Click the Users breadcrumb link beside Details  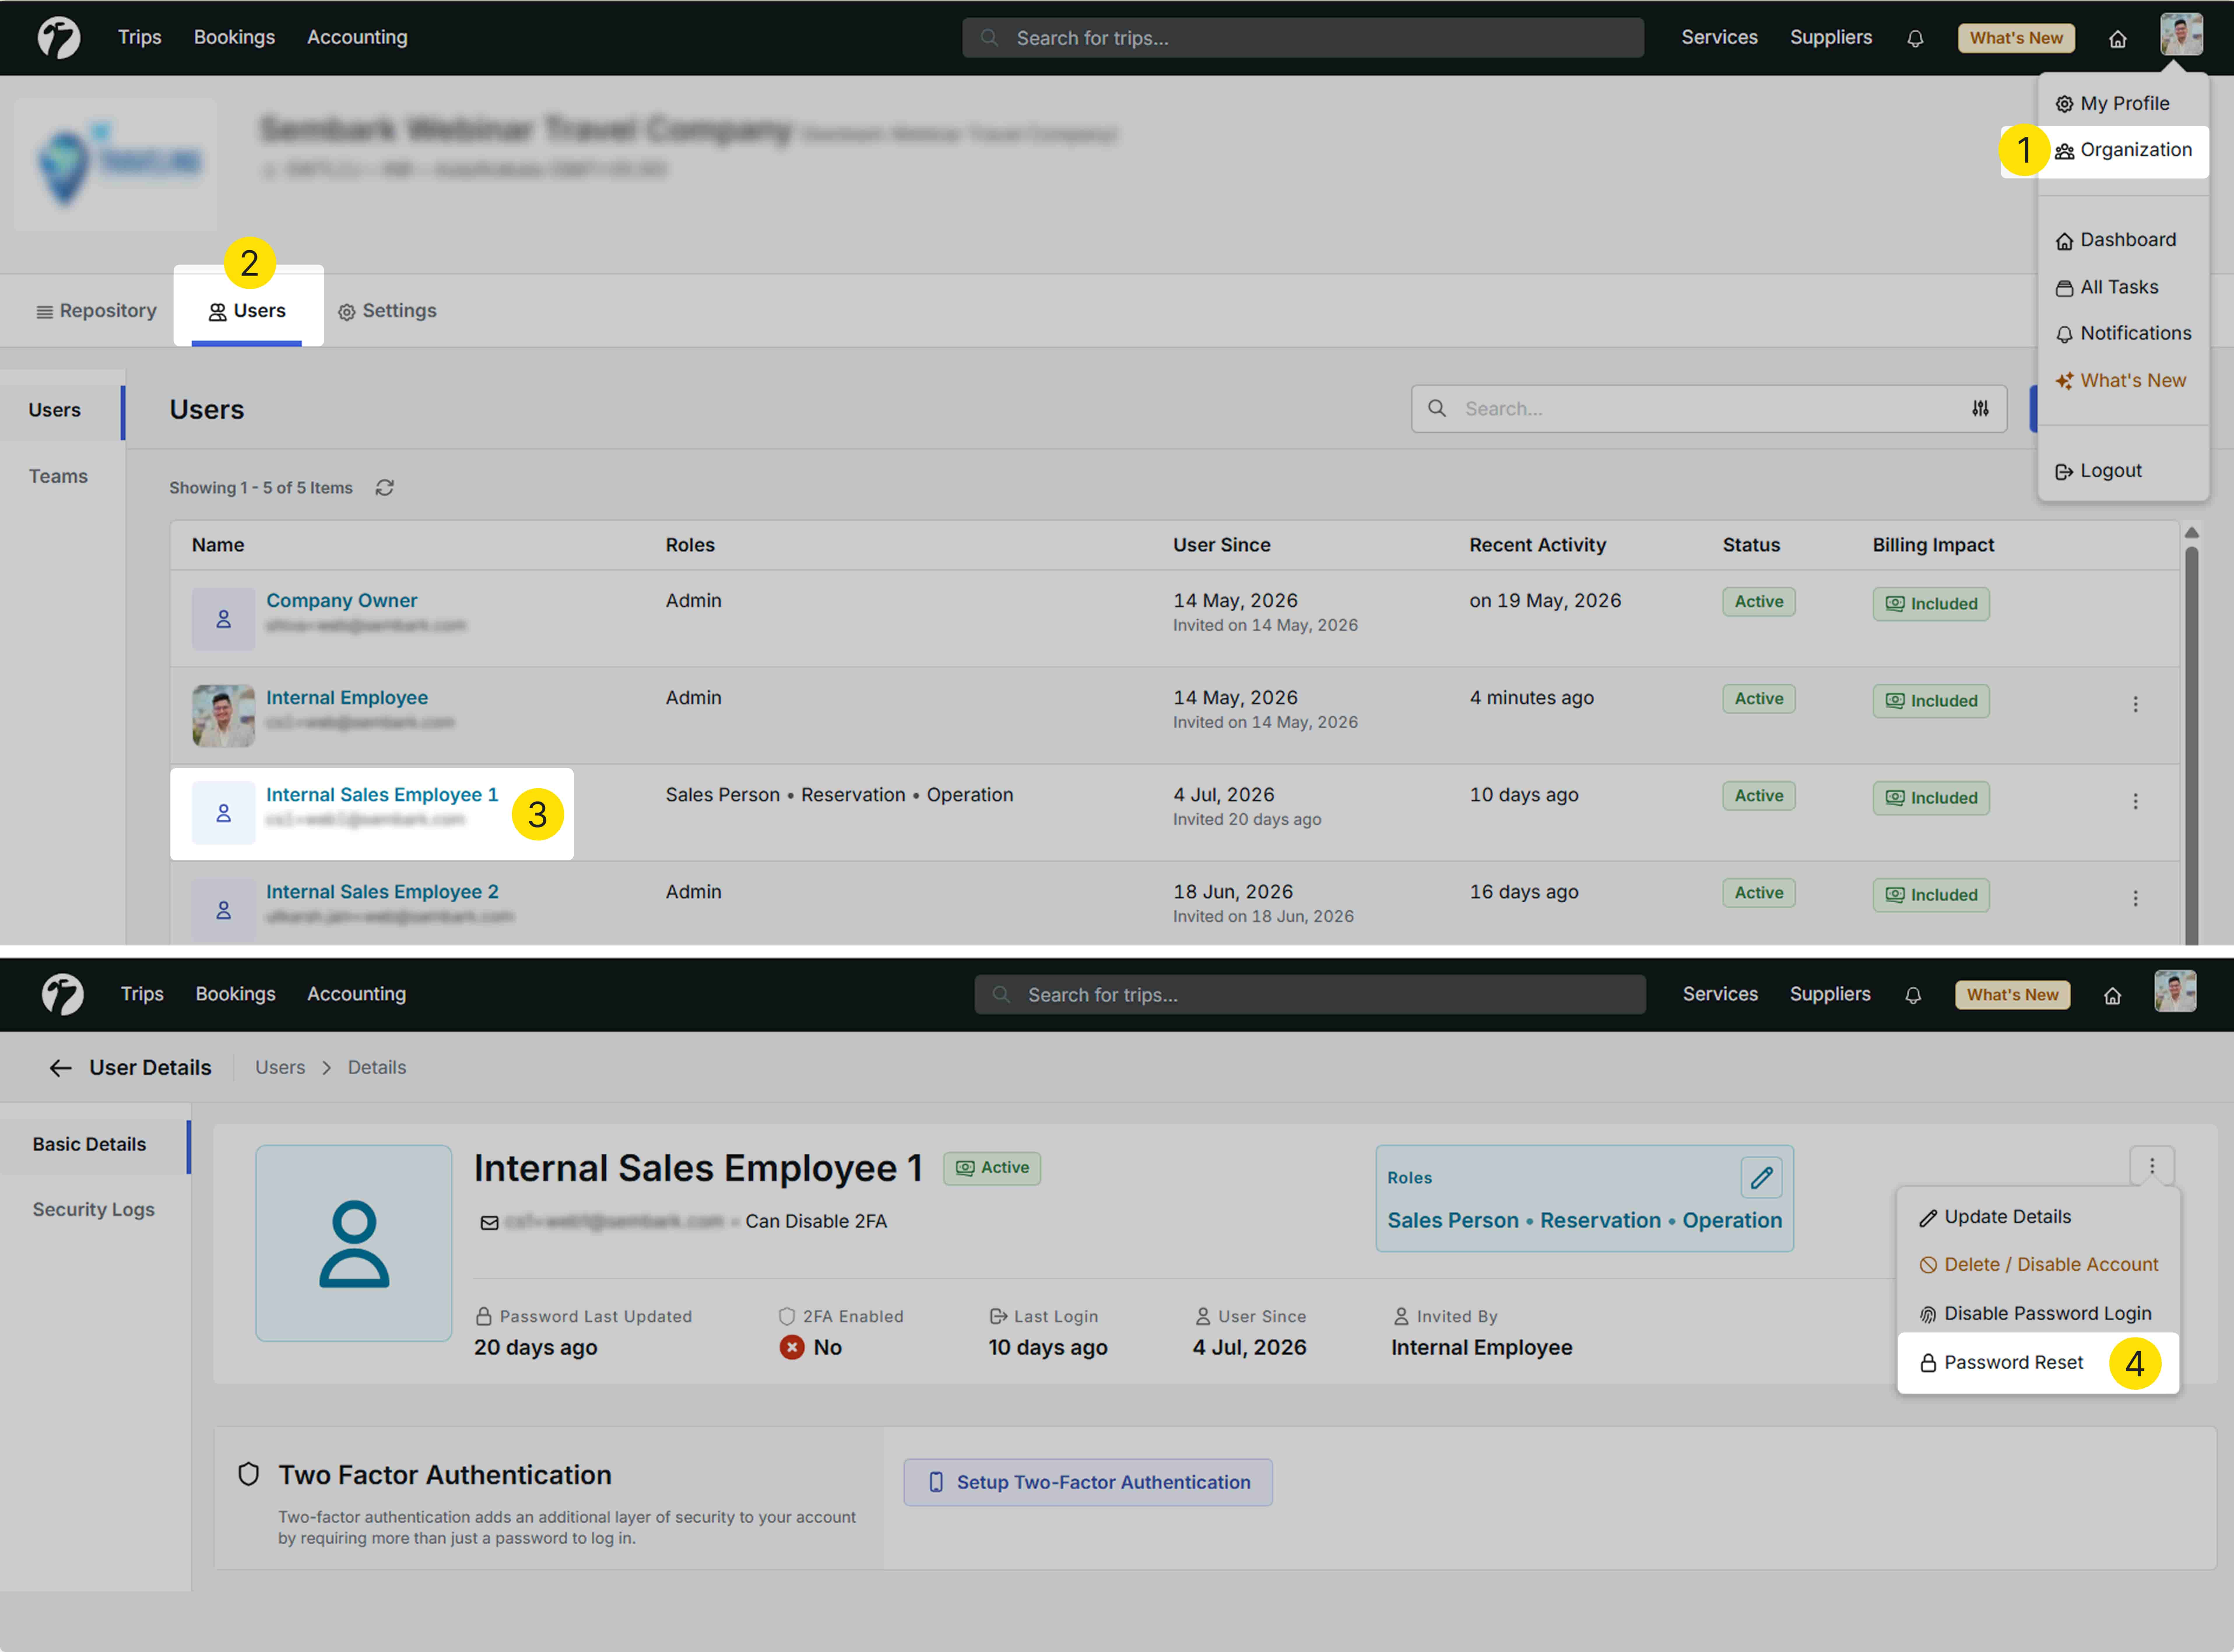pos(280,1068)
